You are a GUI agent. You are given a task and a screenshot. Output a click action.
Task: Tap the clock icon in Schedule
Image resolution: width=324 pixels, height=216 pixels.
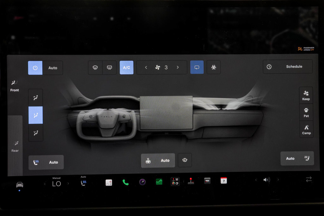pyautogui.click(x=269, y=67)
